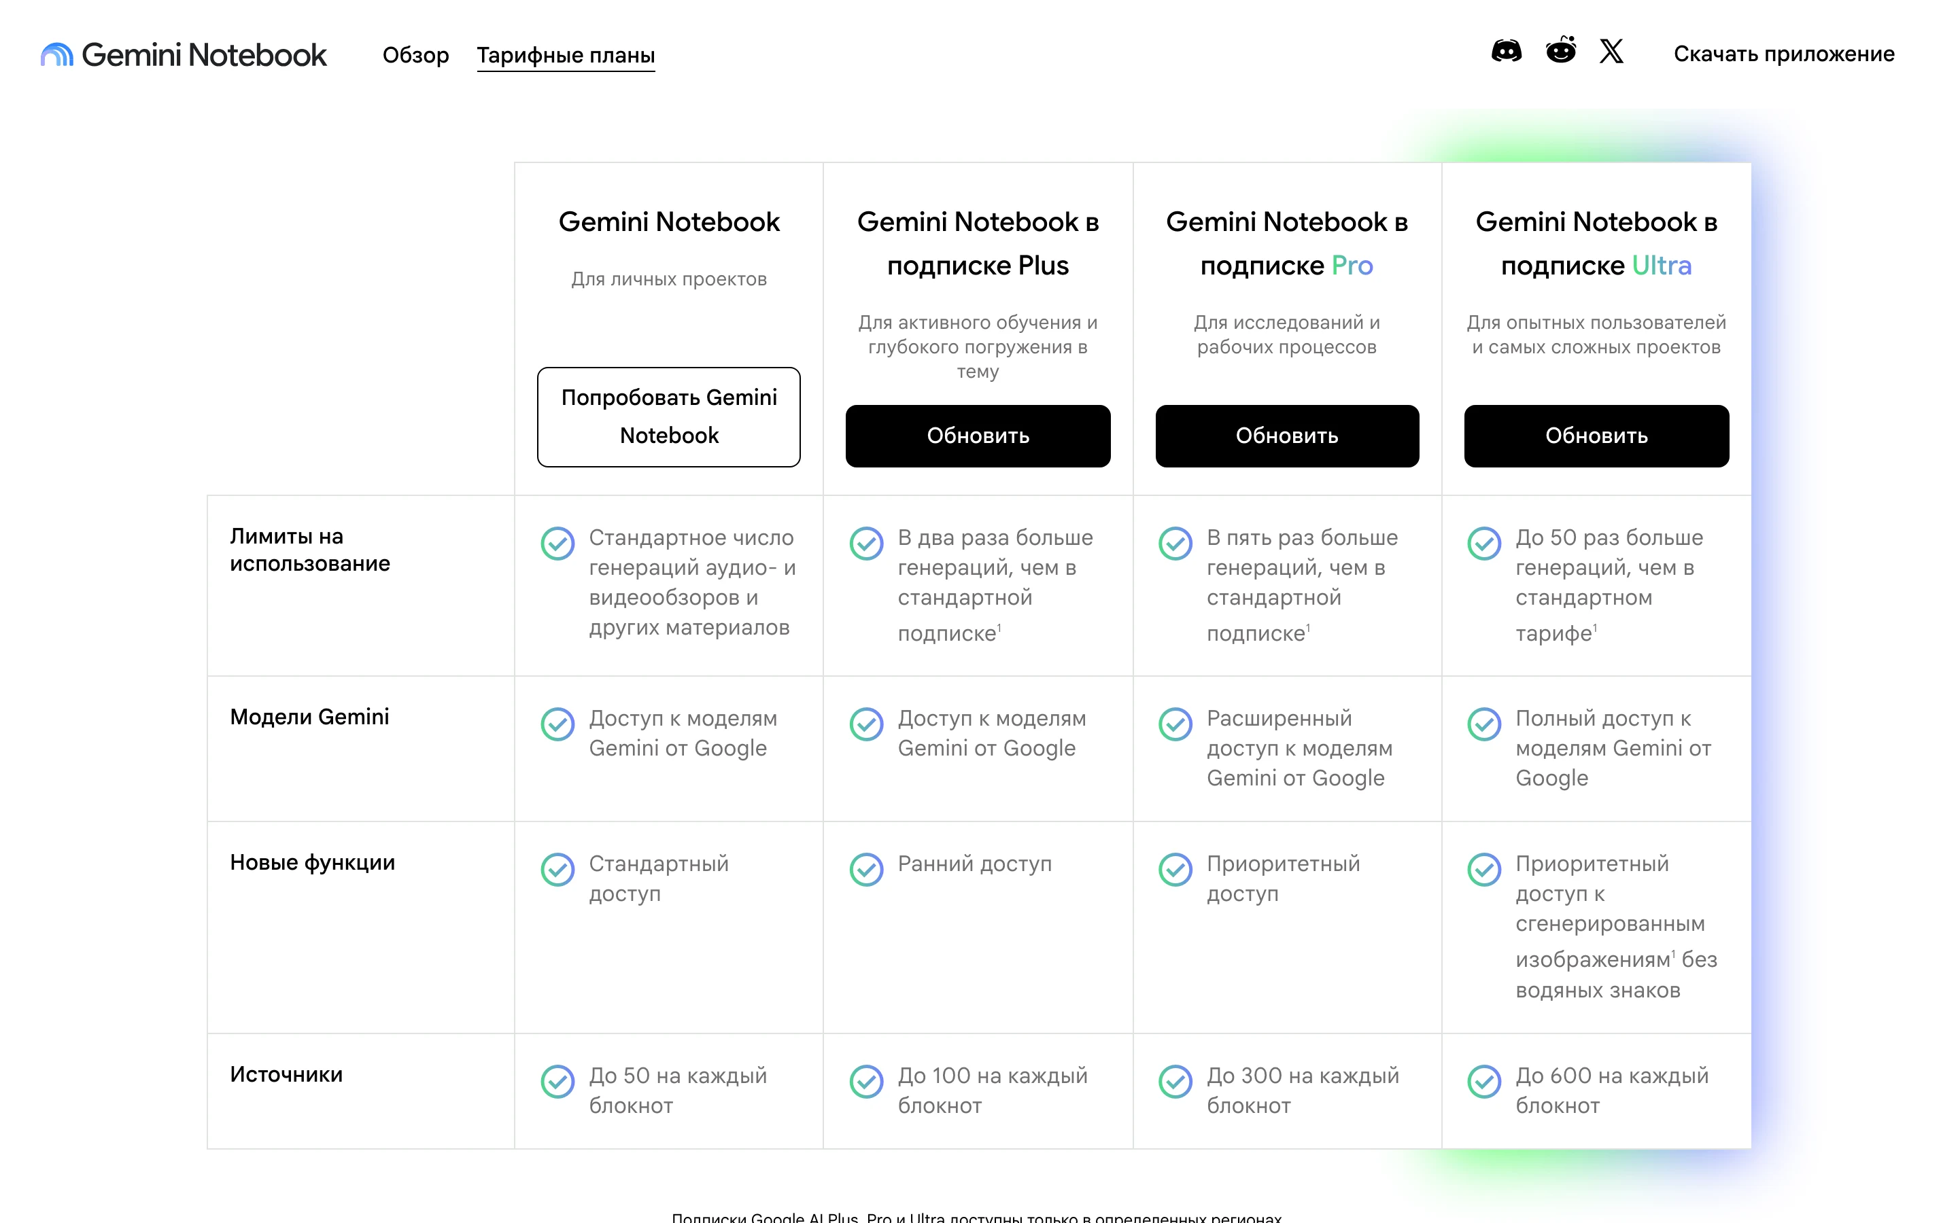The width and height of the screenshot is (1958, 1223).
Task: Click checkmark icon beside 'В два раза больше'
Action: coord(867,544)
